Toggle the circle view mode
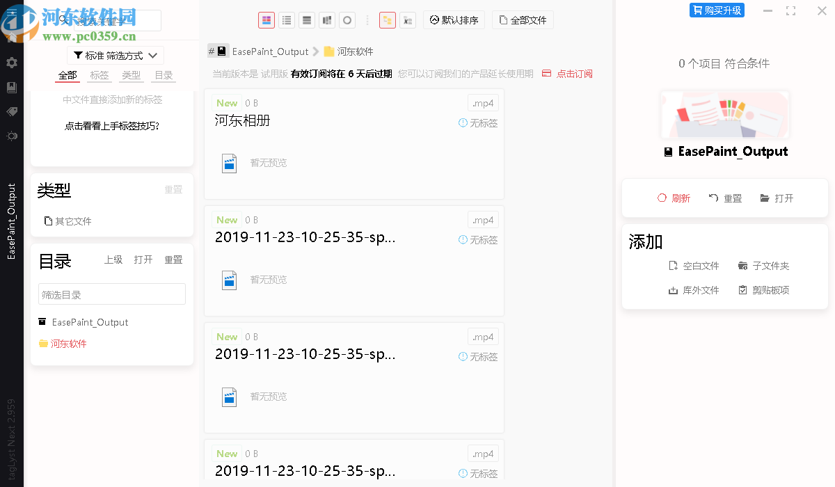The image size is (835, 487). pyautogui.click(x=347, y=19)
